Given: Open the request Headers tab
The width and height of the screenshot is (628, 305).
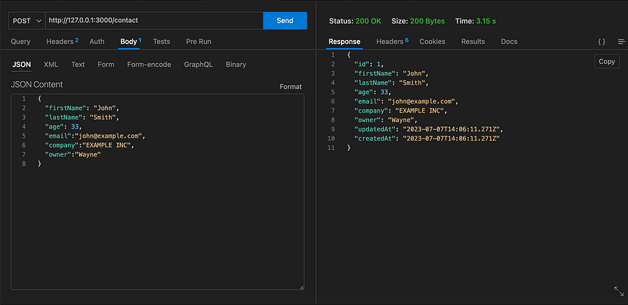Looking at the screenshot, I should pos(62,42).
